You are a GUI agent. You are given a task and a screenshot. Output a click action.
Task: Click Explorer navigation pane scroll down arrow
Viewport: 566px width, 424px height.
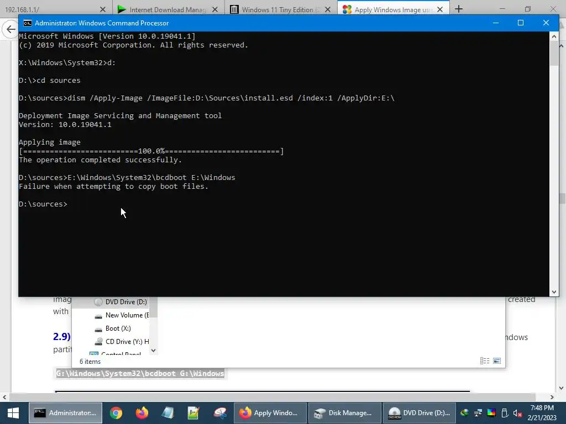(x=154, y=351)
